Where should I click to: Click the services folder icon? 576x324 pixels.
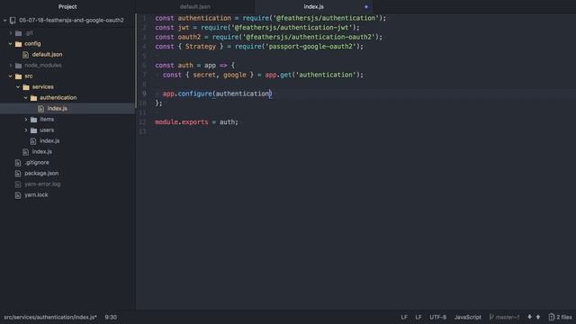(x=26, y=87)
